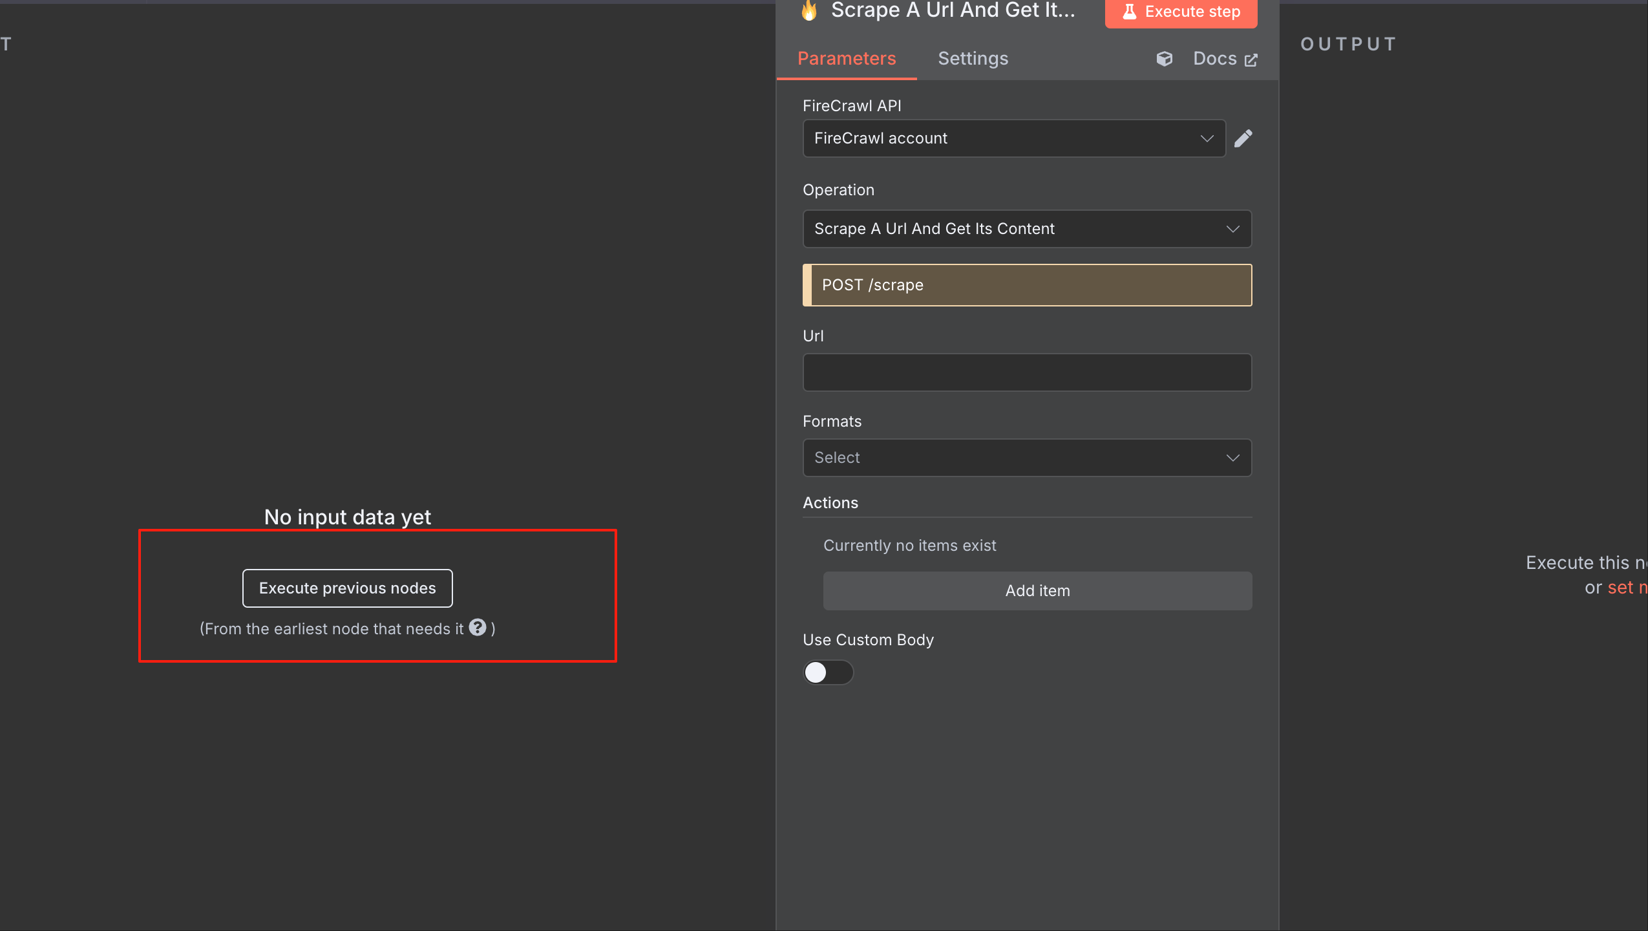
Task: Click the external link icon after Docs
Action: (1251, 60)
